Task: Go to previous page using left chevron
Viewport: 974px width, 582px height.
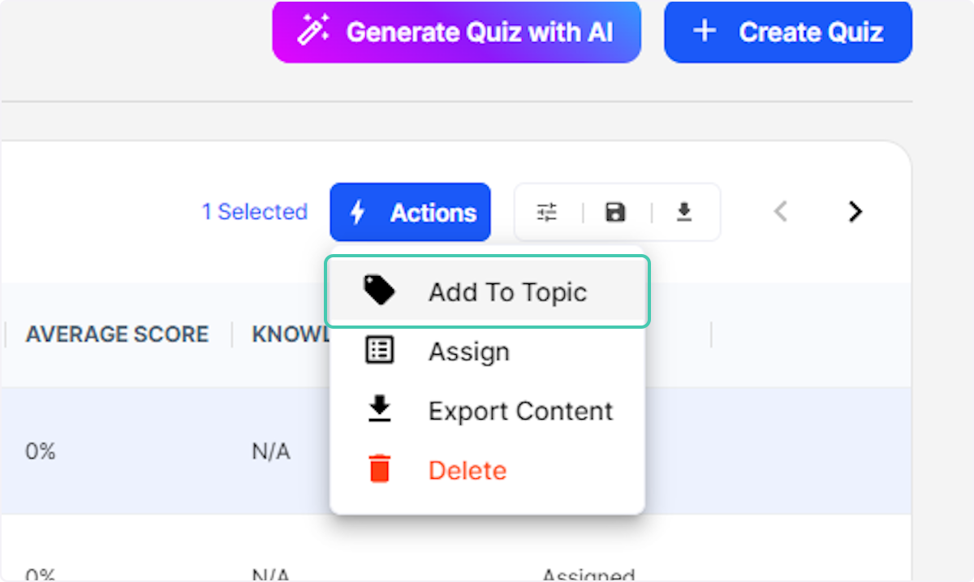Action: pyautogui.click(x=780, y=212)
